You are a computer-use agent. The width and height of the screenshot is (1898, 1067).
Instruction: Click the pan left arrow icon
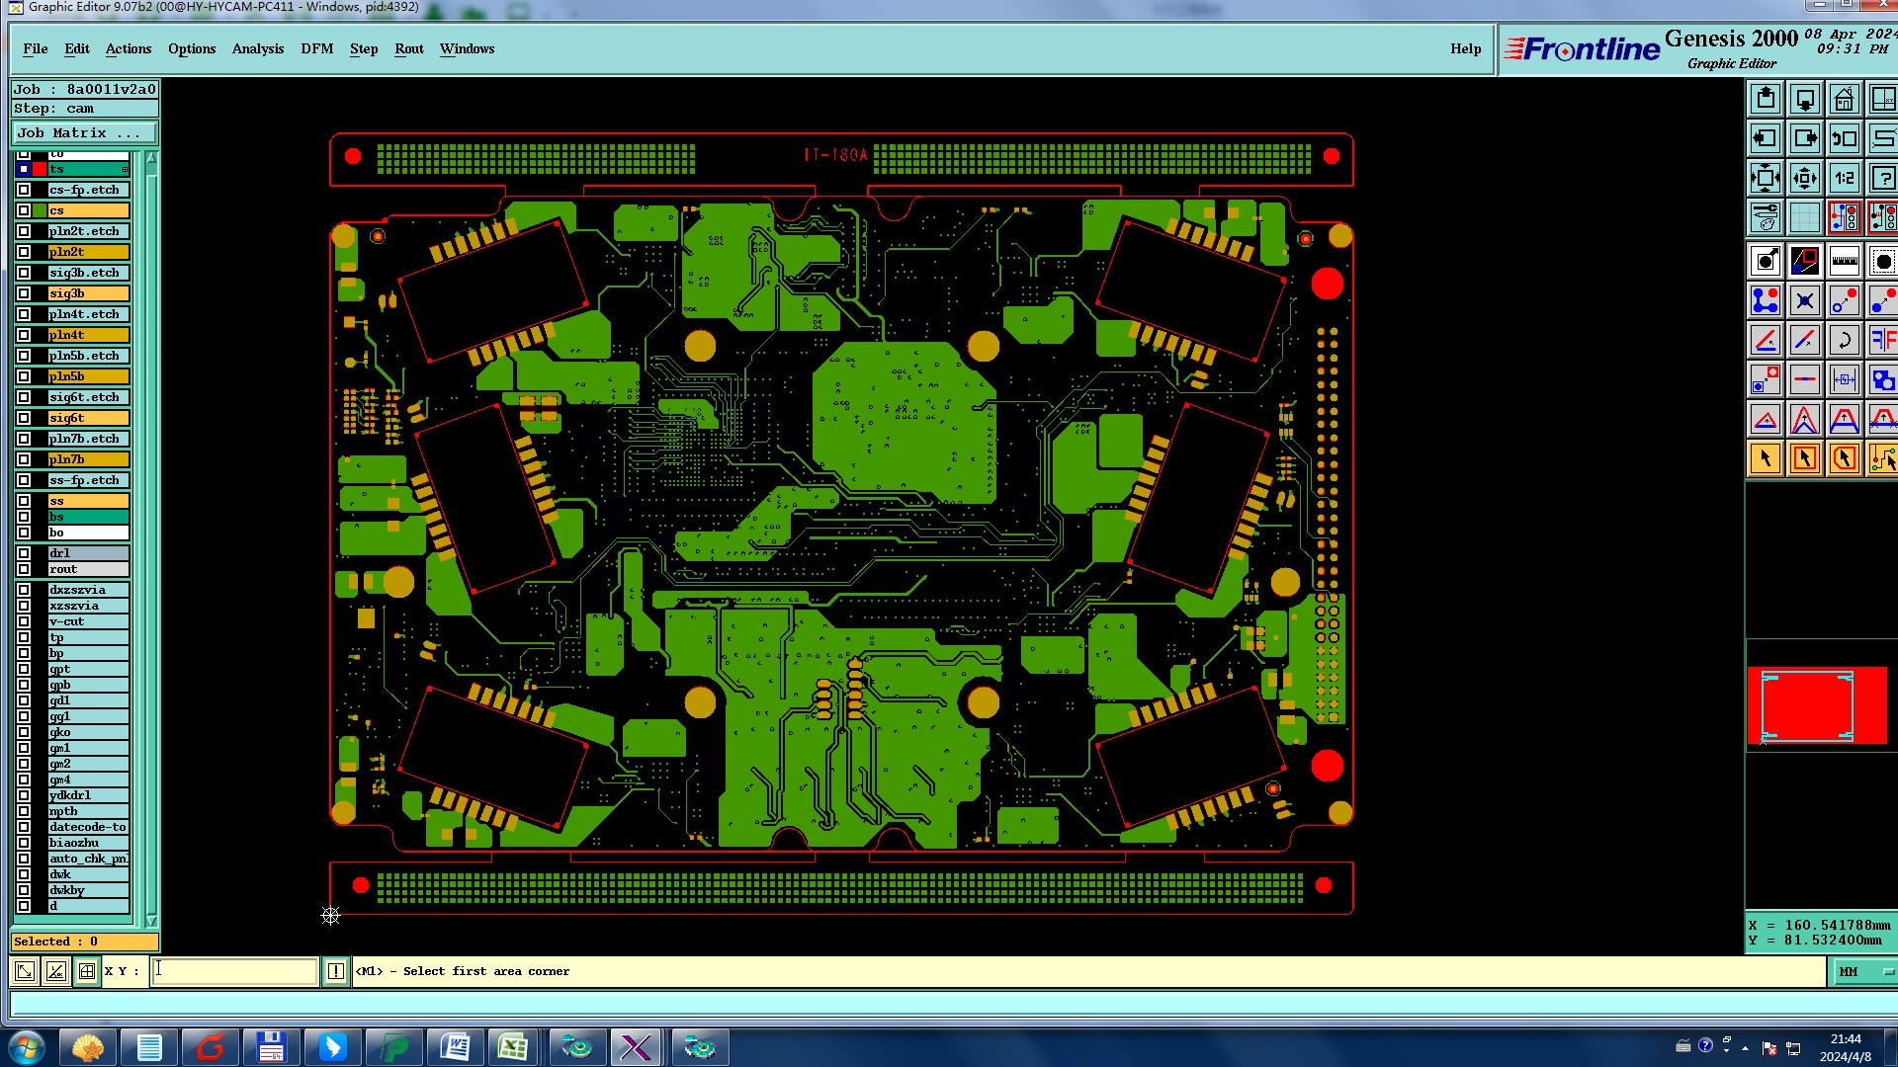tap(1766, 138)
